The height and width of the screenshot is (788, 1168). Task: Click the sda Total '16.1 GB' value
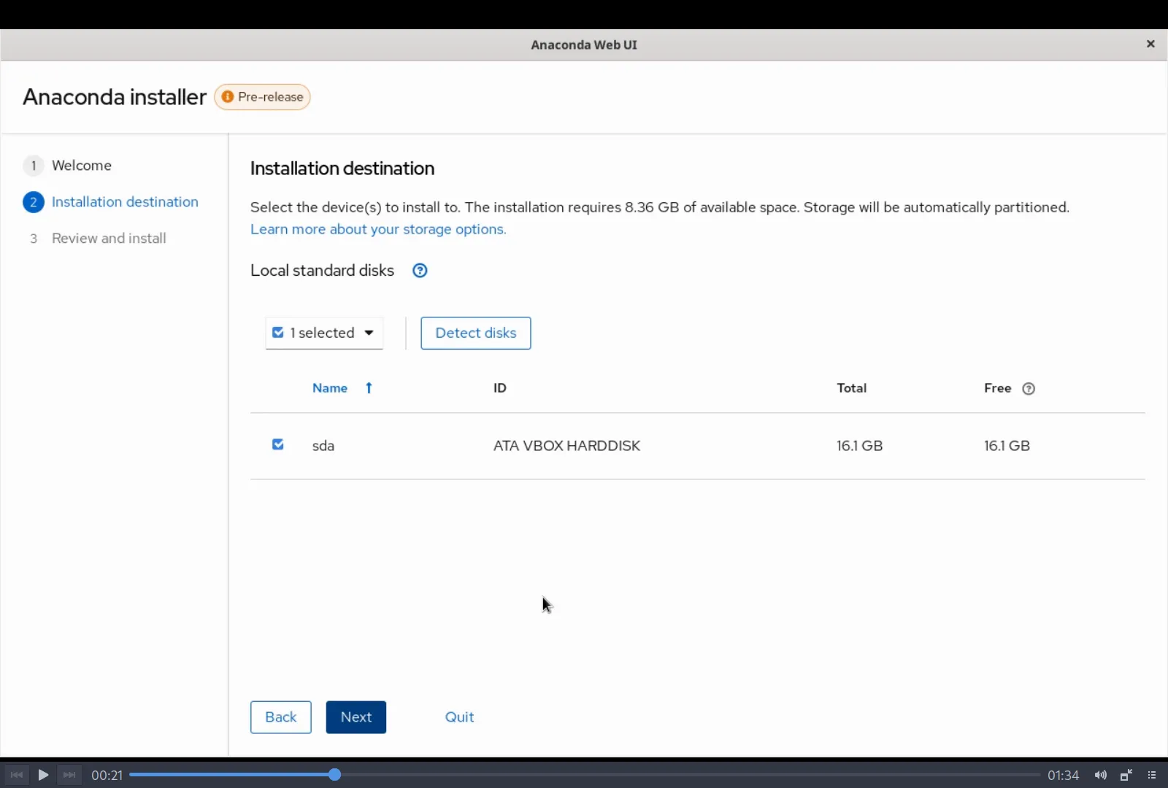point(860,446)
